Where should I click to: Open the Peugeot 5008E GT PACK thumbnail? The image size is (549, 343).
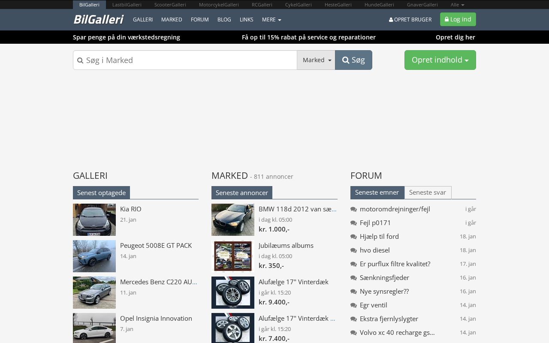94,256
